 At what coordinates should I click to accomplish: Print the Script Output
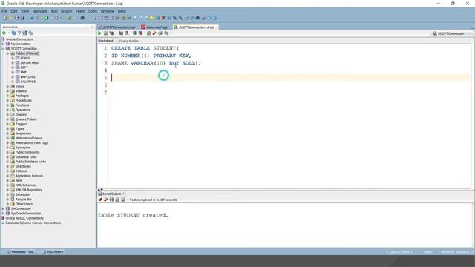coord(117,200)
